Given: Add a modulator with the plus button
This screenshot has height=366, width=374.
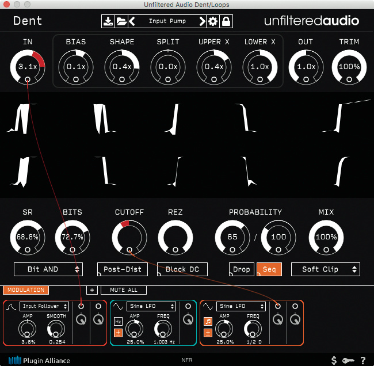Looking at the screenshot, I should coord(91,290).
